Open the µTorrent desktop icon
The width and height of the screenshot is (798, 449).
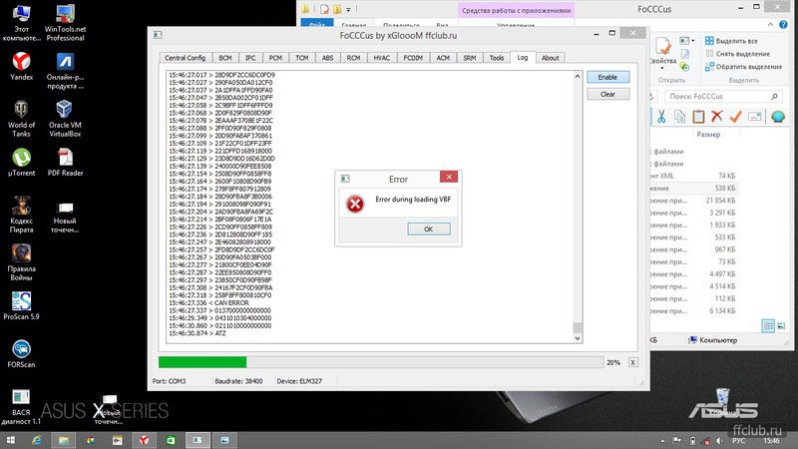pyautogui.click(x=21, y=162)
